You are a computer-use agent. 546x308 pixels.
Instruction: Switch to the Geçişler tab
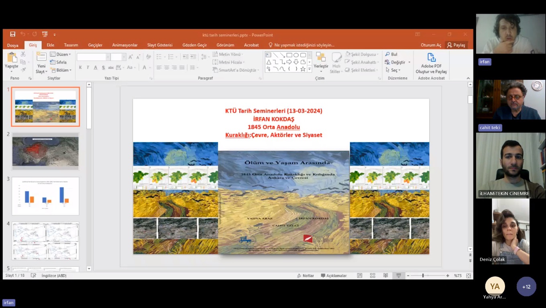95,45
